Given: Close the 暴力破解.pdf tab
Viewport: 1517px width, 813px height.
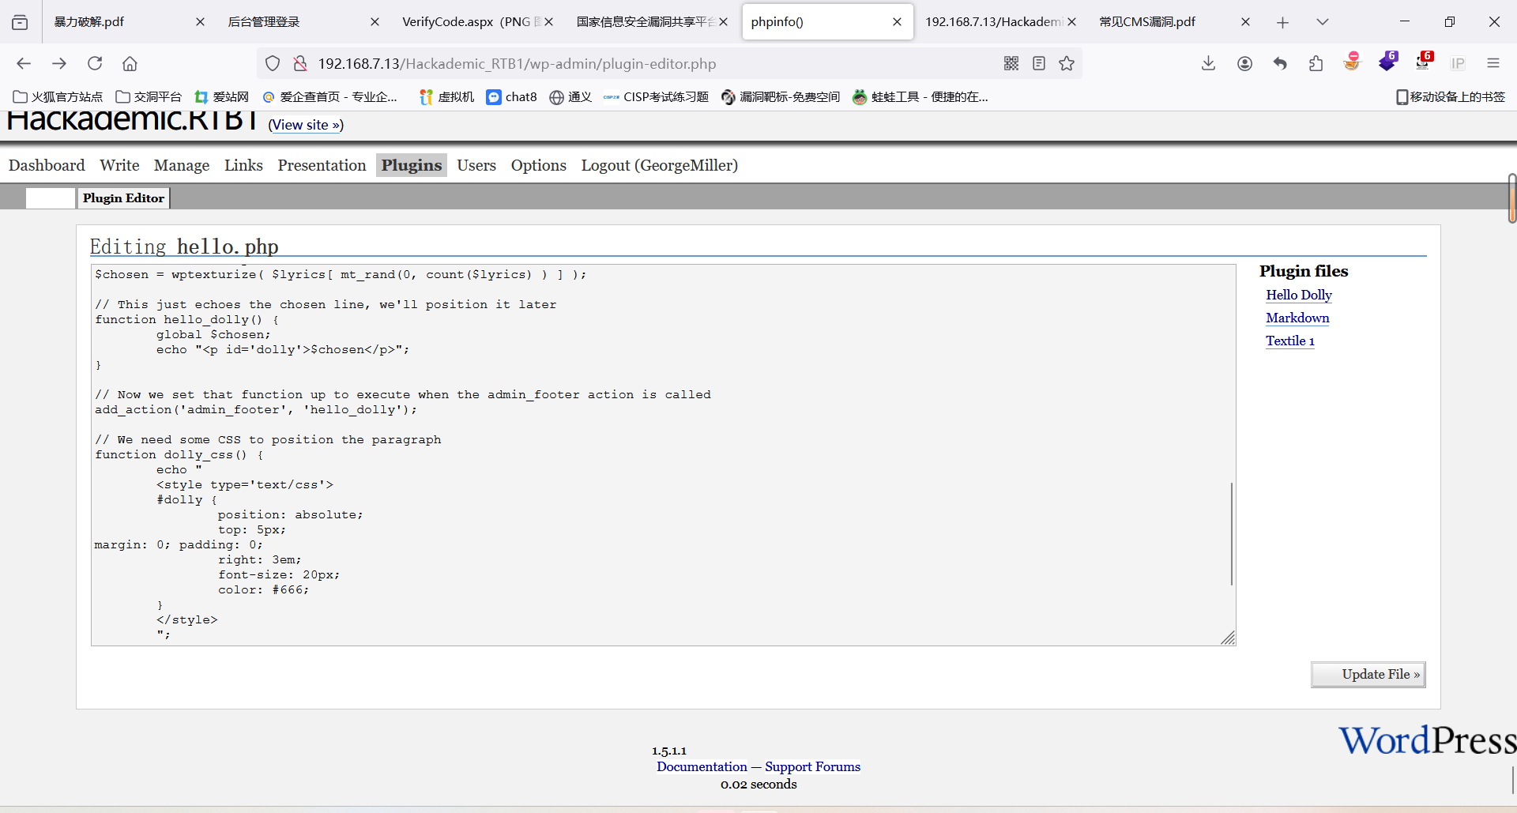Looking at the screenshot, I should click(x=200, y=22).
